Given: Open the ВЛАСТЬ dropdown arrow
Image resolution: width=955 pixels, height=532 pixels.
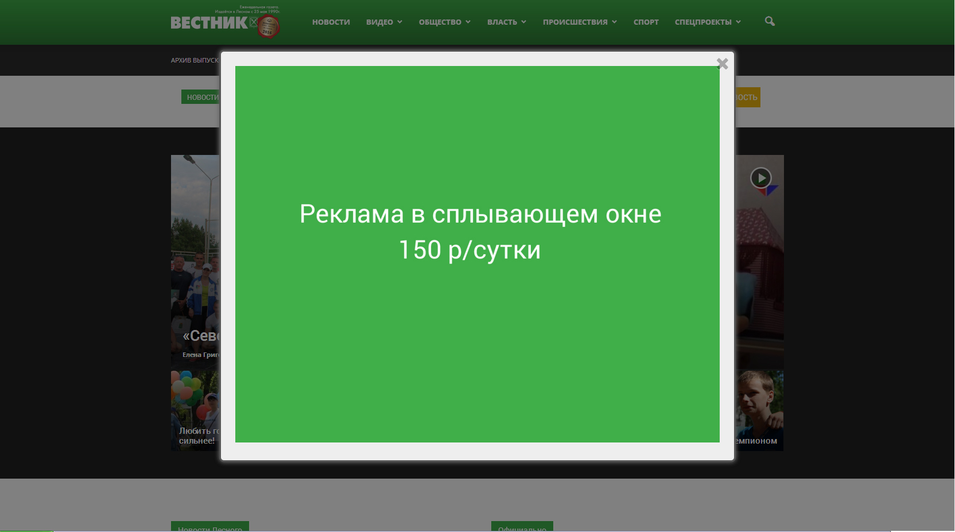Looking at the screenshot, I should (x=523, y=22).
